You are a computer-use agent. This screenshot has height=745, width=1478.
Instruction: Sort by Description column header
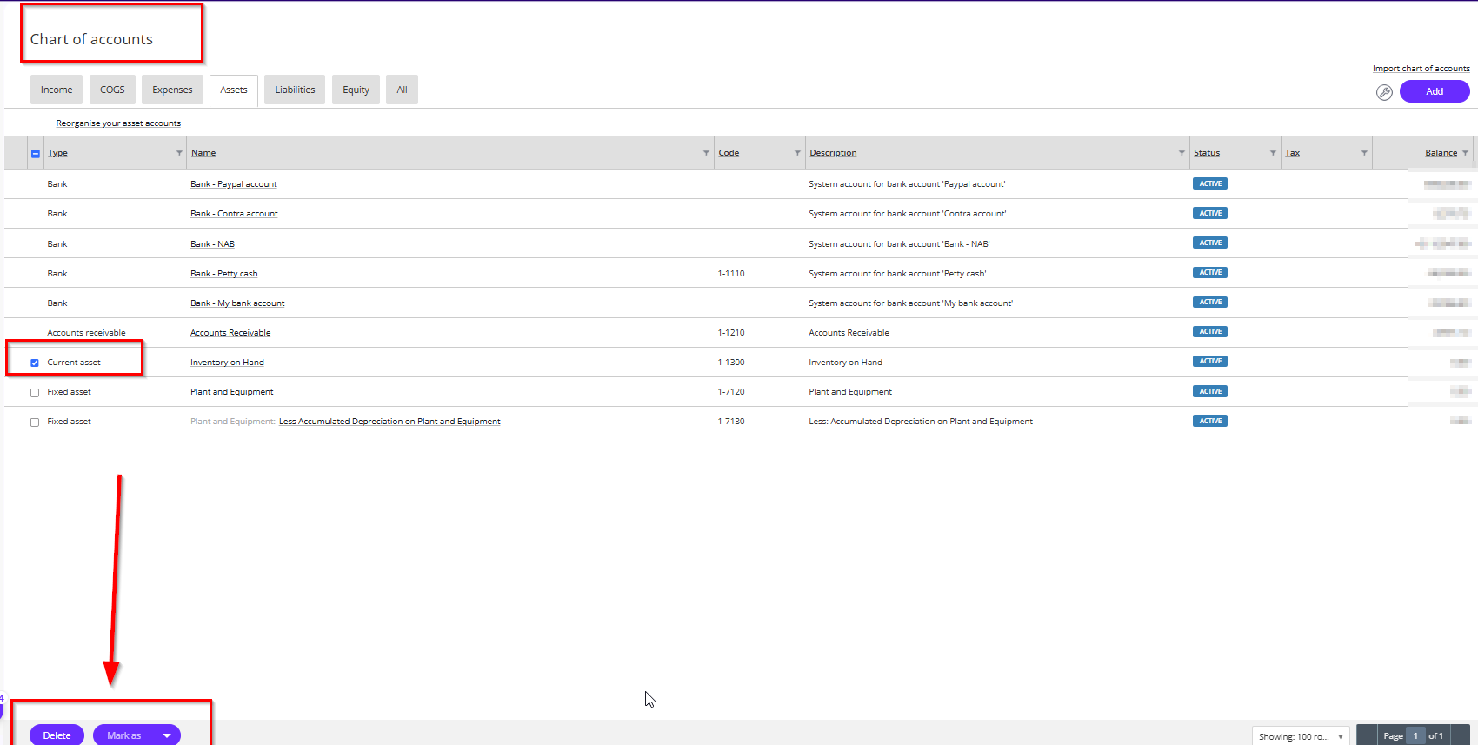[x=833, y=153]
